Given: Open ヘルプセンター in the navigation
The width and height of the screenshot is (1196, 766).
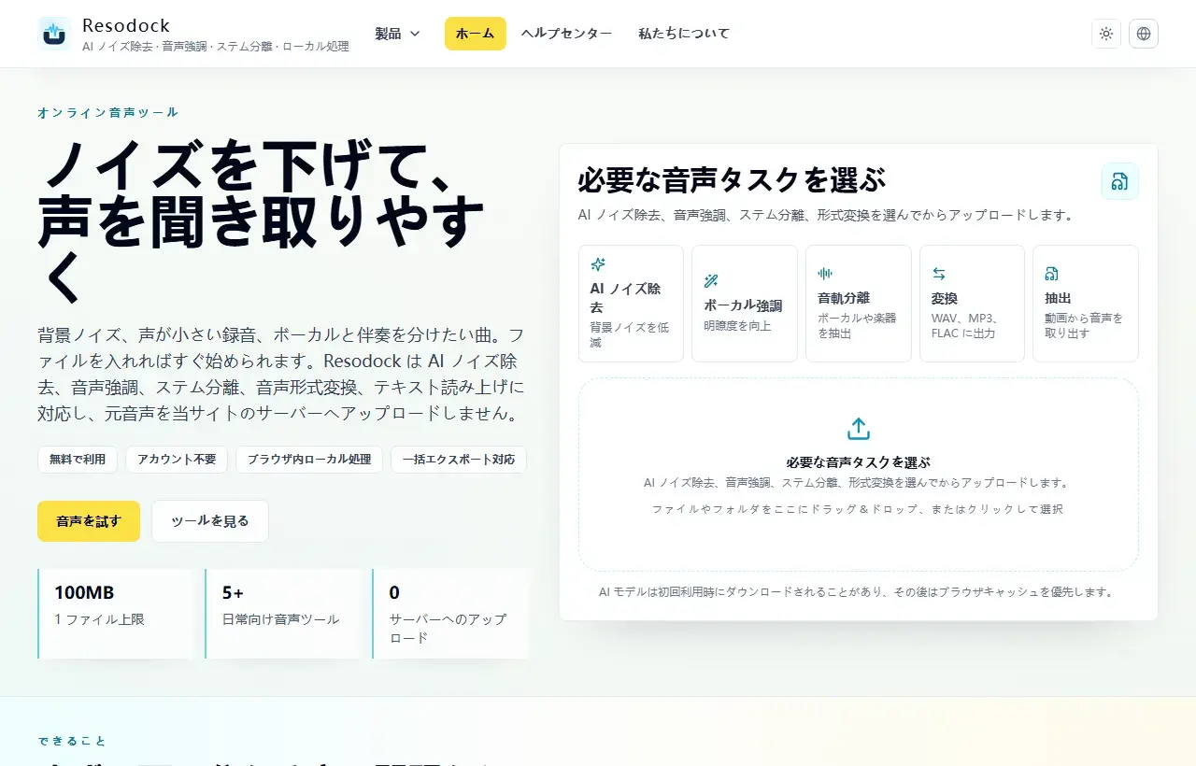Looking at the screenshot, I should tap(566, 34).
